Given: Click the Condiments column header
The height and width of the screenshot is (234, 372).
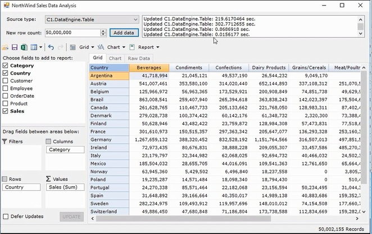Looking at the screenshot, I should tap(189, 67).
